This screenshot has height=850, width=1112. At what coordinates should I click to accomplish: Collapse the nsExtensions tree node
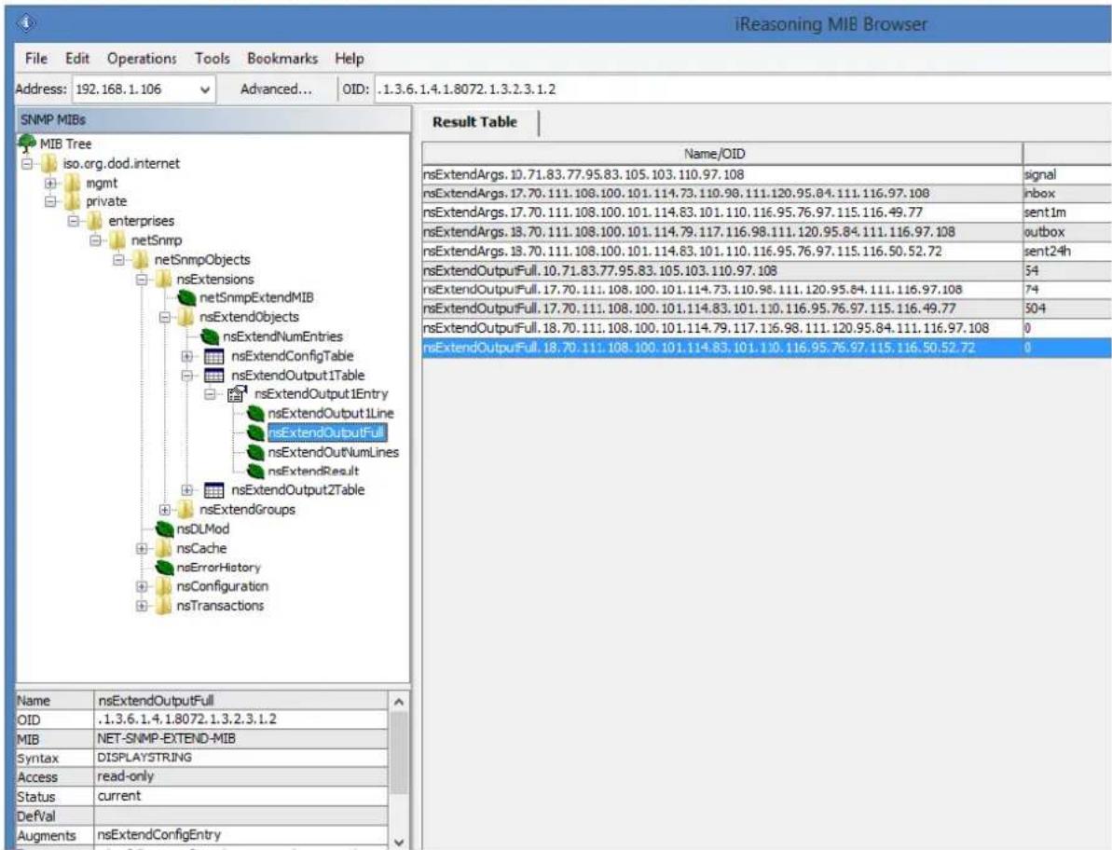point(141,280)
